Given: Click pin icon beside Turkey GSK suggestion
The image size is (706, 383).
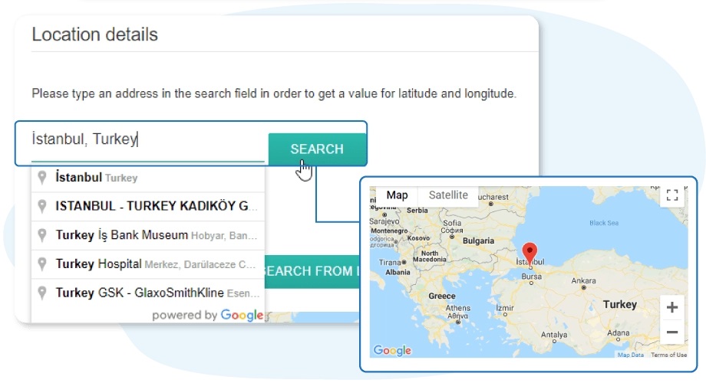Looking at the screenshot, I should (x=42, y=293).
